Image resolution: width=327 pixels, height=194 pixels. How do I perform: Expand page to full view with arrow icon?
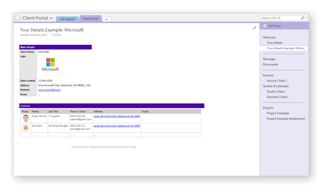254,28
